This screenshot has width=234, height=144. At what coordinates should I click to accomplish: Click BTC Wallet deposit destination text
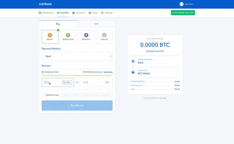pyautogui.click(x=144, y=74)
